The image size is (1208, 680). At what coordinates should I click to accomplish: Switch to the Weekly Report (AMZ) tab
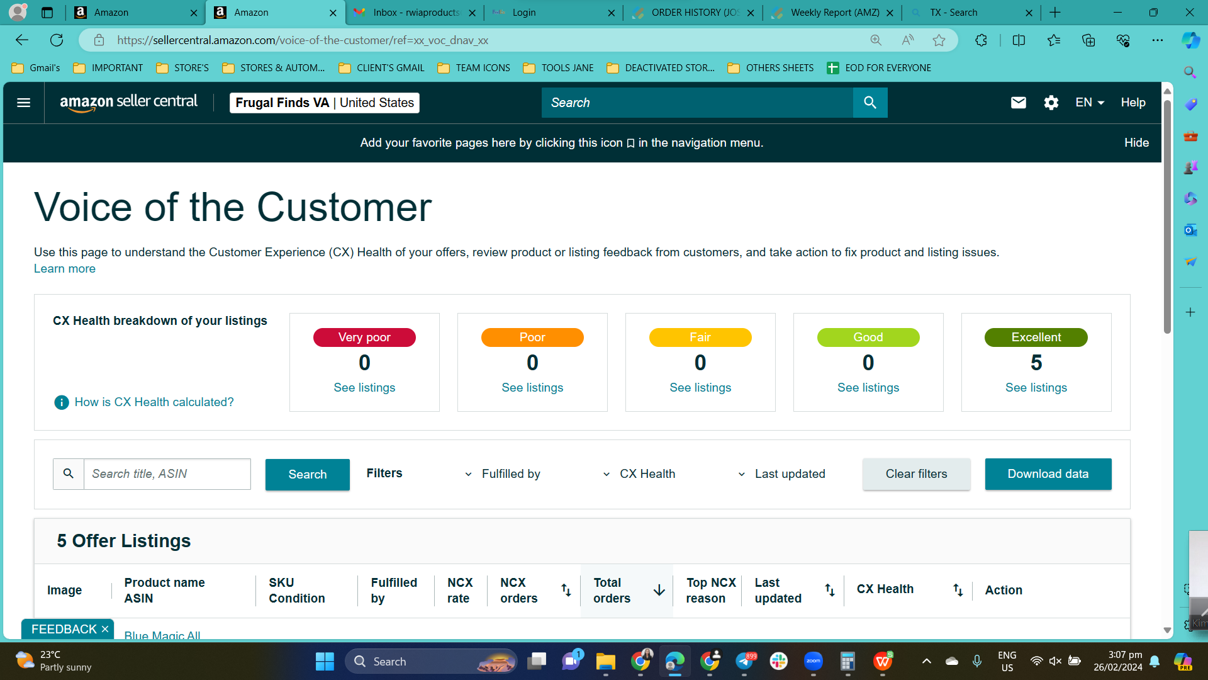[x=832, y=13]
